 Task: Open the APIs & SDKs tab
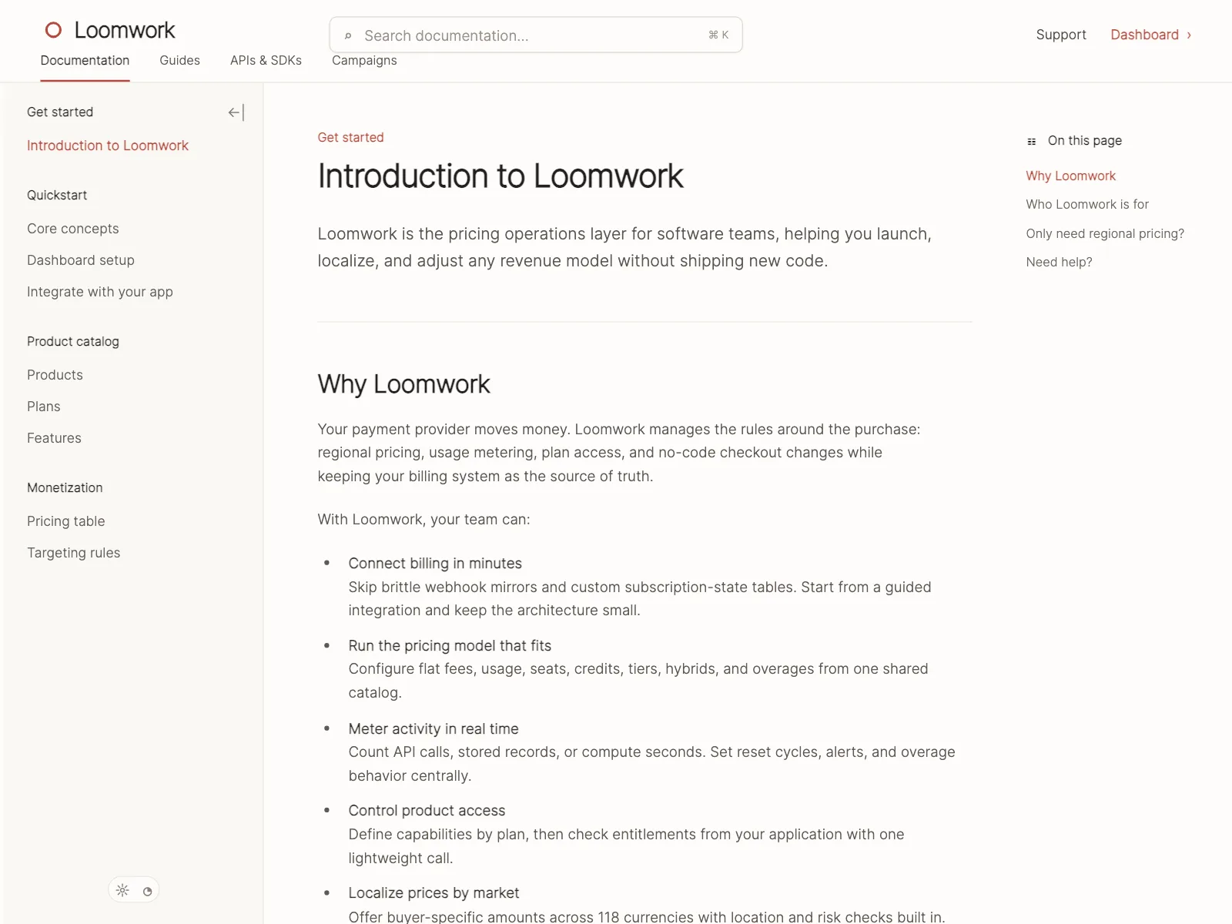[266, 60]
